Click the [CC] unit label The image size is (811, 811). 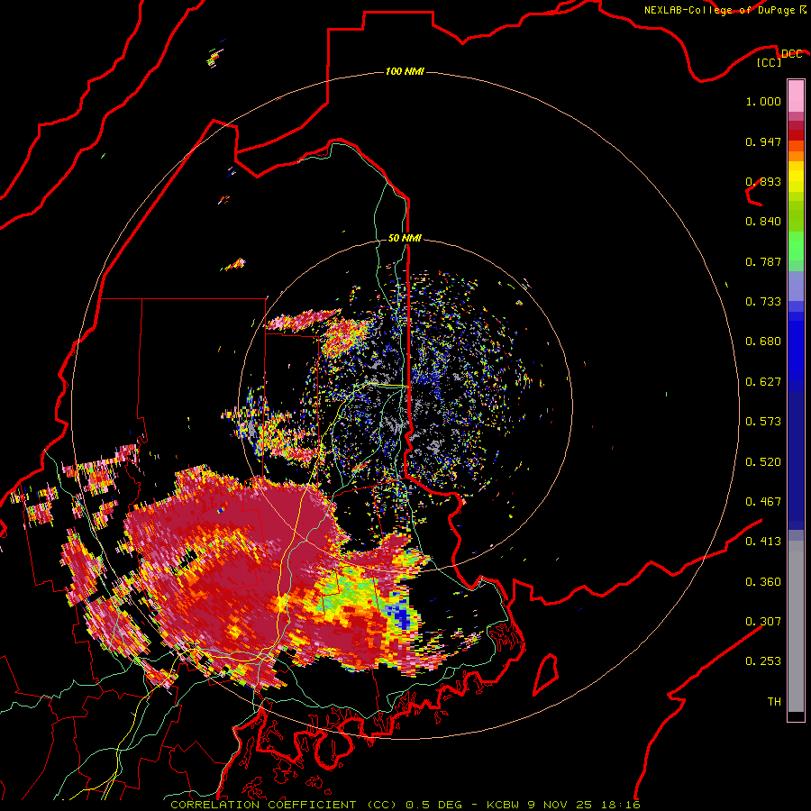pos(770,62)
